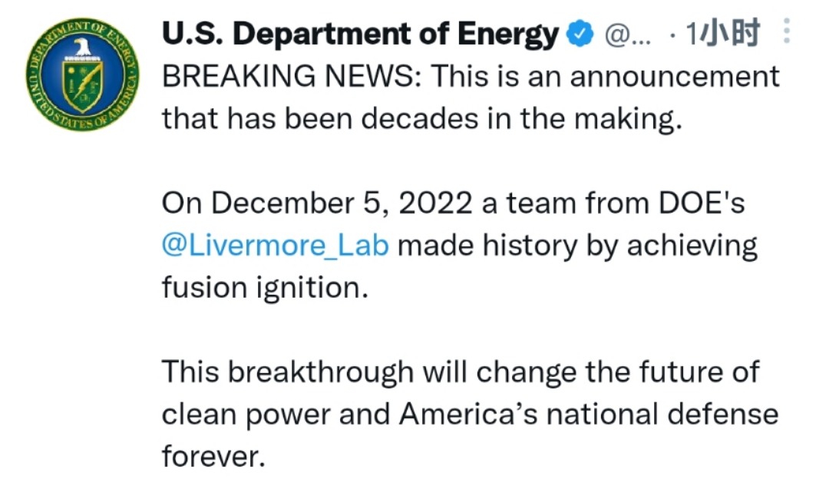829x479 pixels.
Task: Open the 1小时 timestamp permalink
Action: click(722, 33)
